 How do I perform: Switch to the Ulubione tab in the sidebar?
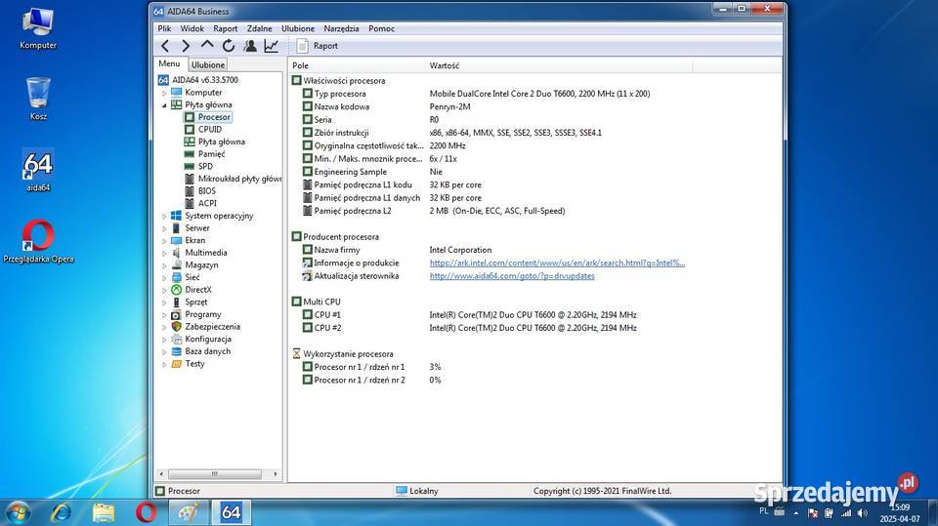(x=208, y=64)
